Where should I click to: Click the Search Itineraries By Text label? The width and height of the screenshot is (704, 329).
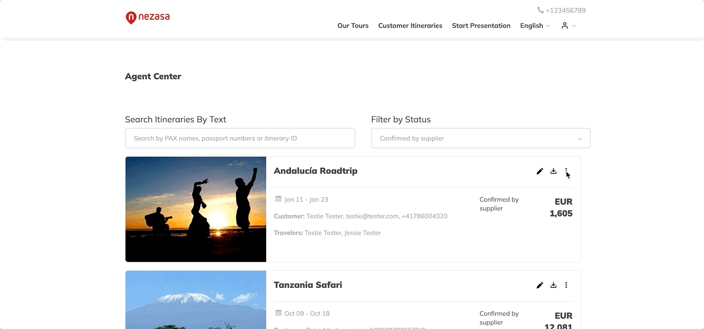coord(176,119)
